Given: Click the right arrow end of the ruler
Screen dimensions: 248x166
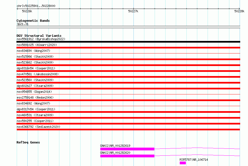Looking at the screenshot, I should pyautogui.click(x=239, y=9).
